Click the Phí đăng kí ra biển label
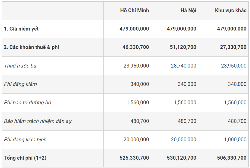250x168 pixels. point(25,140)
